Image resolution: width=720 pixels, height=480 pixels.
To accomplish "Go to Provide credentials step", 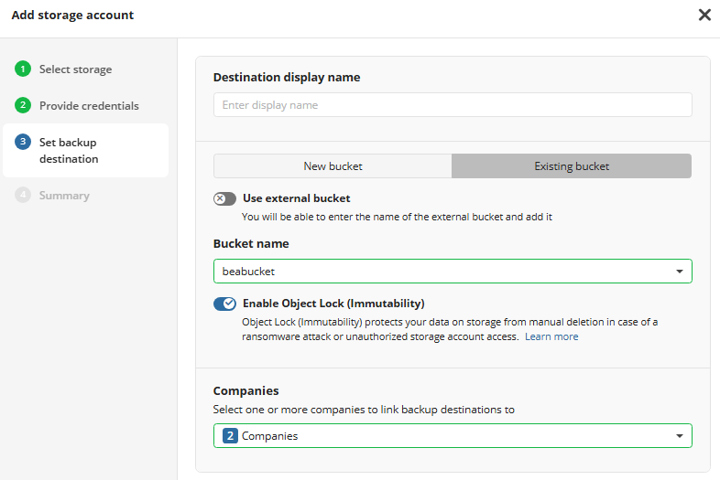I will [89, 106].
